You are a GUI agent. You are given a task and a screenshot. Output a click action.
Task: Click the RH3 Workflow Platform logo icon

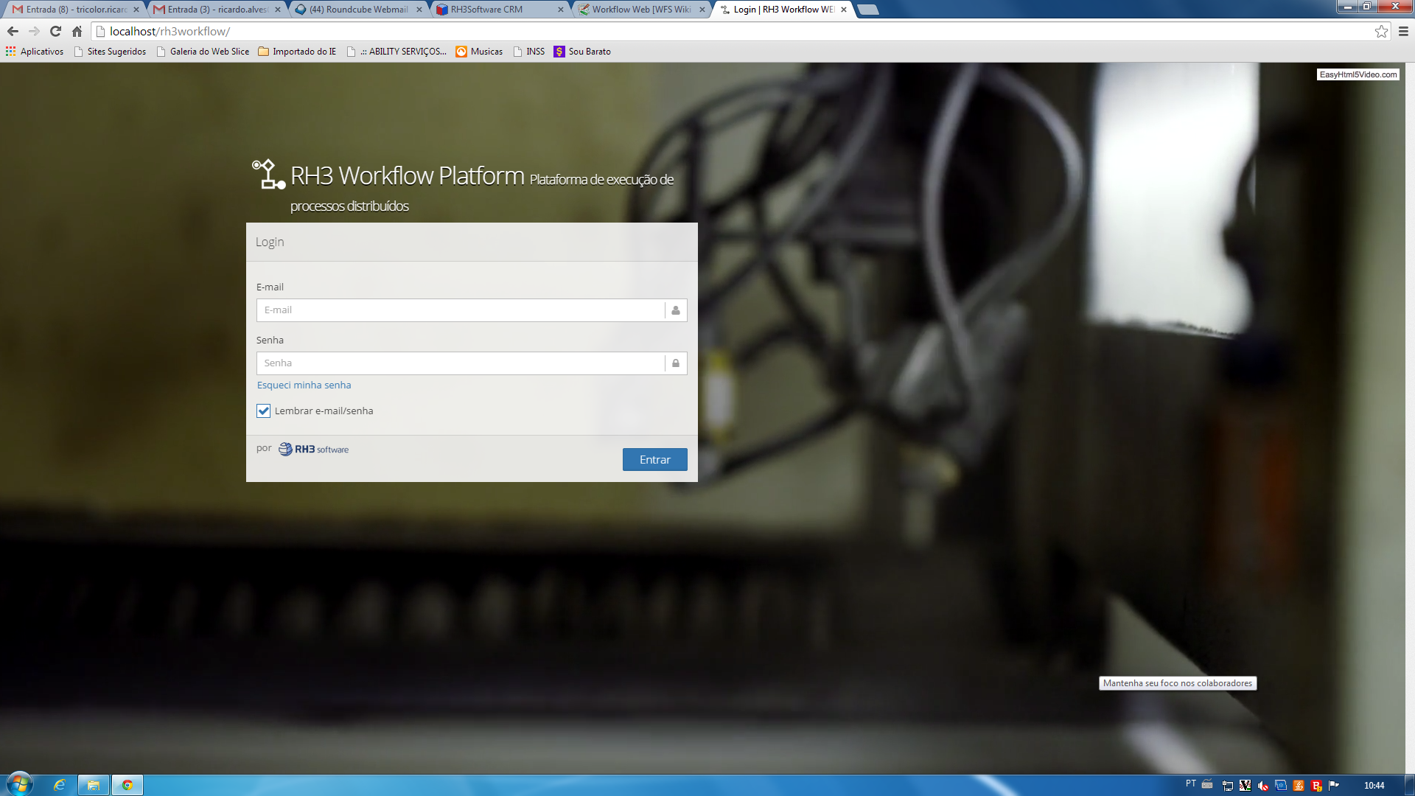268,175
